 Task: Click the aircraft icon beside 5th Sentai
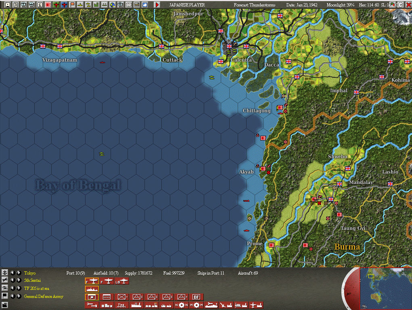5,280
